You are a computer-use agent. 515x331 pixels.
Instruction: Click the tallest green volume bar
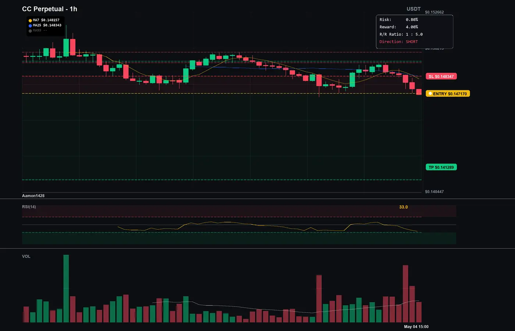pos(66,289)
